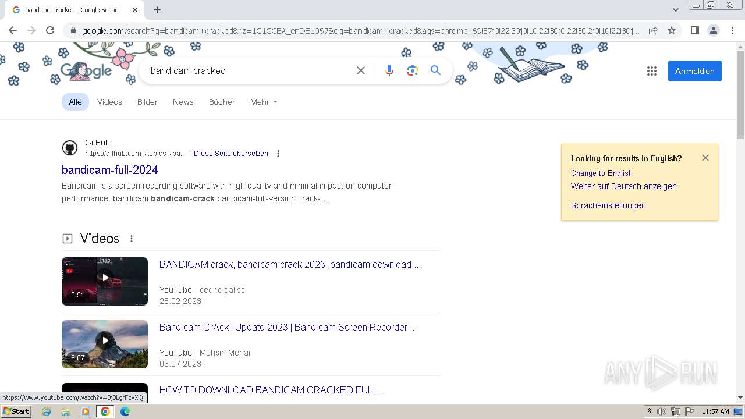This screenshot has height=419, width=745.
Task: Show hidden tray icons arrow
Action: pos(649,411)
